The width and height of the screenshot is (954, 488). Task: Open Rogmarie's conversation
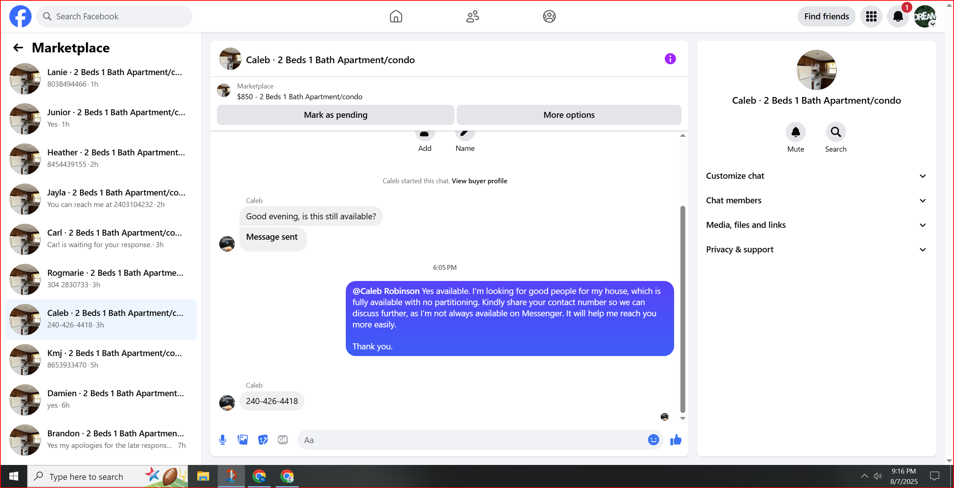[x=101, y=279]
